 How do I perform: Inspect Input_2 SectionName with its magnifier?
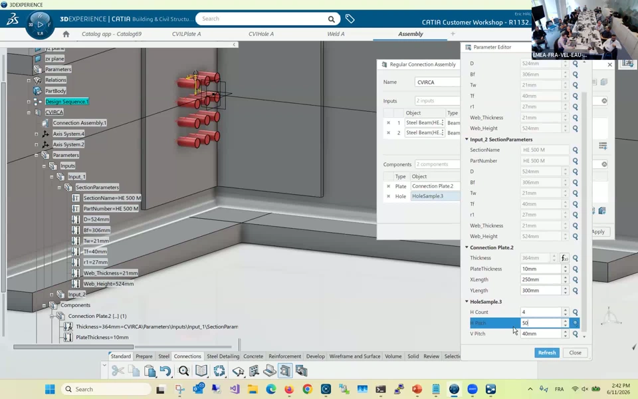coord(576,150)
